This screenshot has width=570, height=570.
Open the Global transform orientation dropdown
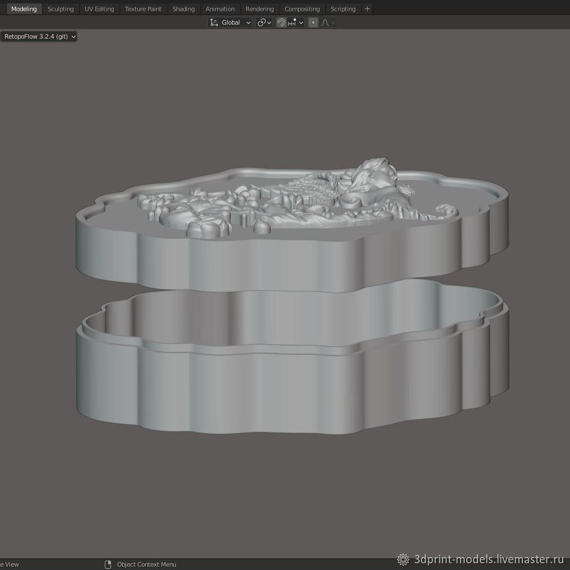click(x=230, y=22)
